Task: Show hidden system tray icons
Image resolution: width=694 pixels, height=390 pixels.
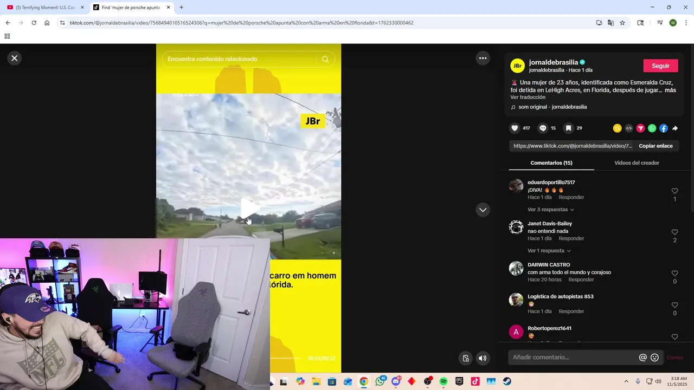Action: click(626, 381)
